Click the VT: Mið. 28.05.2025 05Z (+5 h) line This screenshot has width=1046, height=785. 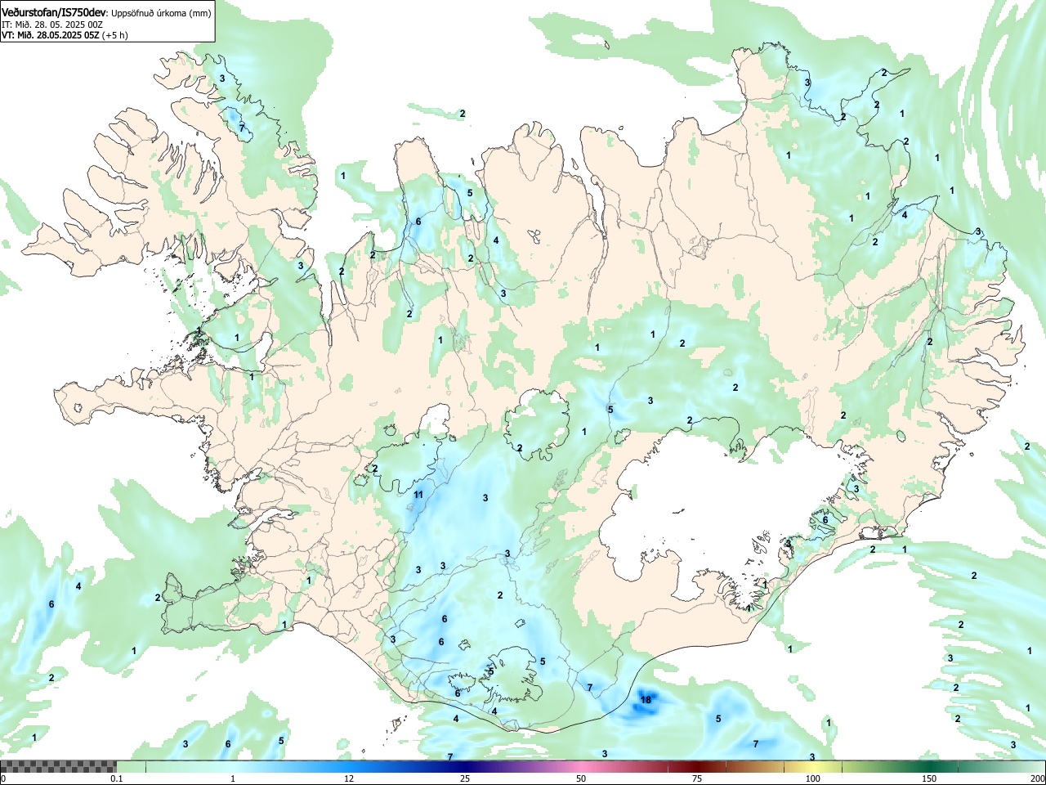(x=65, y=35)
